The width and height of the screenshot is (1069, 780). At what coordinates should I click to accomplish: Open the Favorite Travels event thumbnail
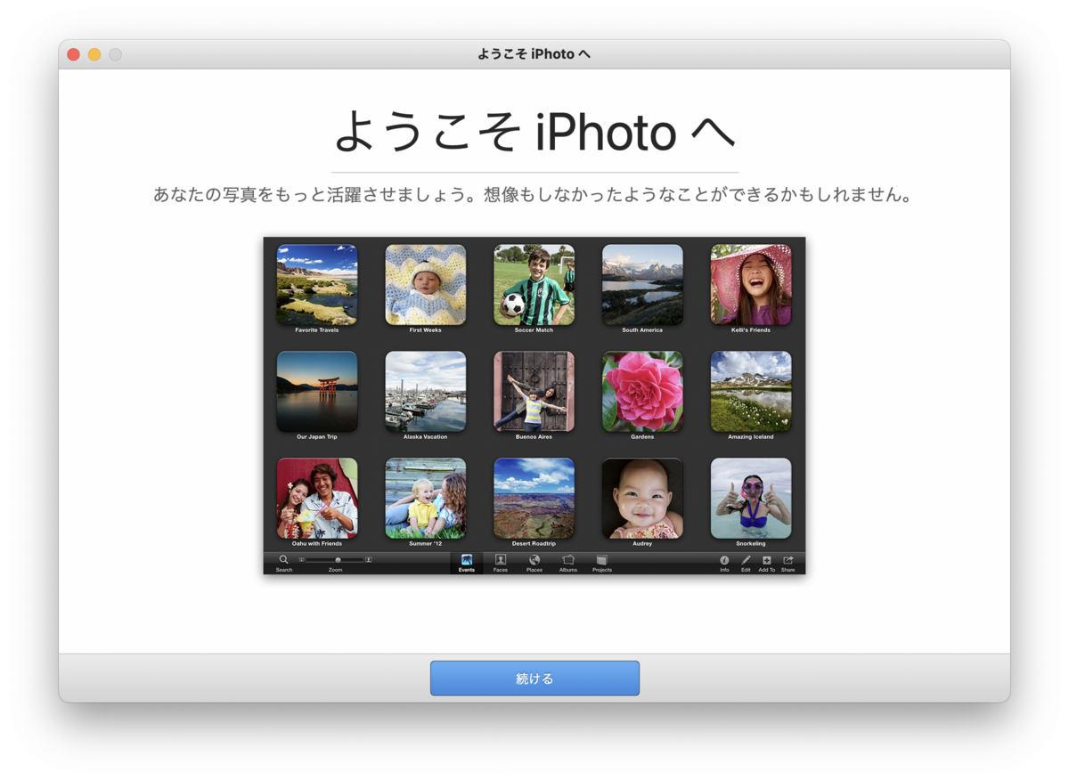[317, 285]
